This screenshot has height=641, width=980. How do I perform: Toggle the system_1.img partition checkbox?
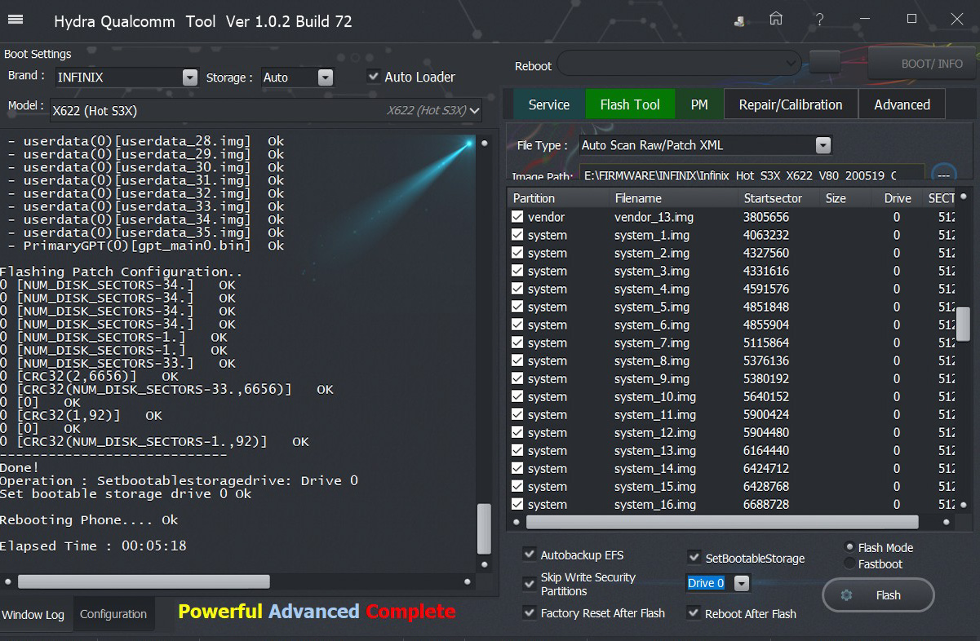point(517,235)
